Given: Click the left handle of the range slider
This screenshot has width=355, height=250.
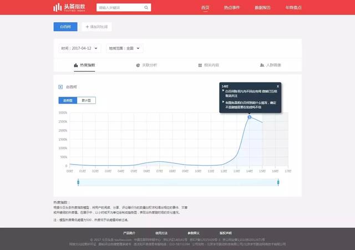Looking at the screenshot, I should [x=78, y=182].
